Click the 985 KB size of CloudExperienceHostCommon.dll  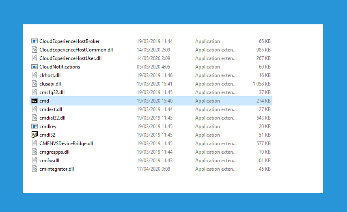263,50
